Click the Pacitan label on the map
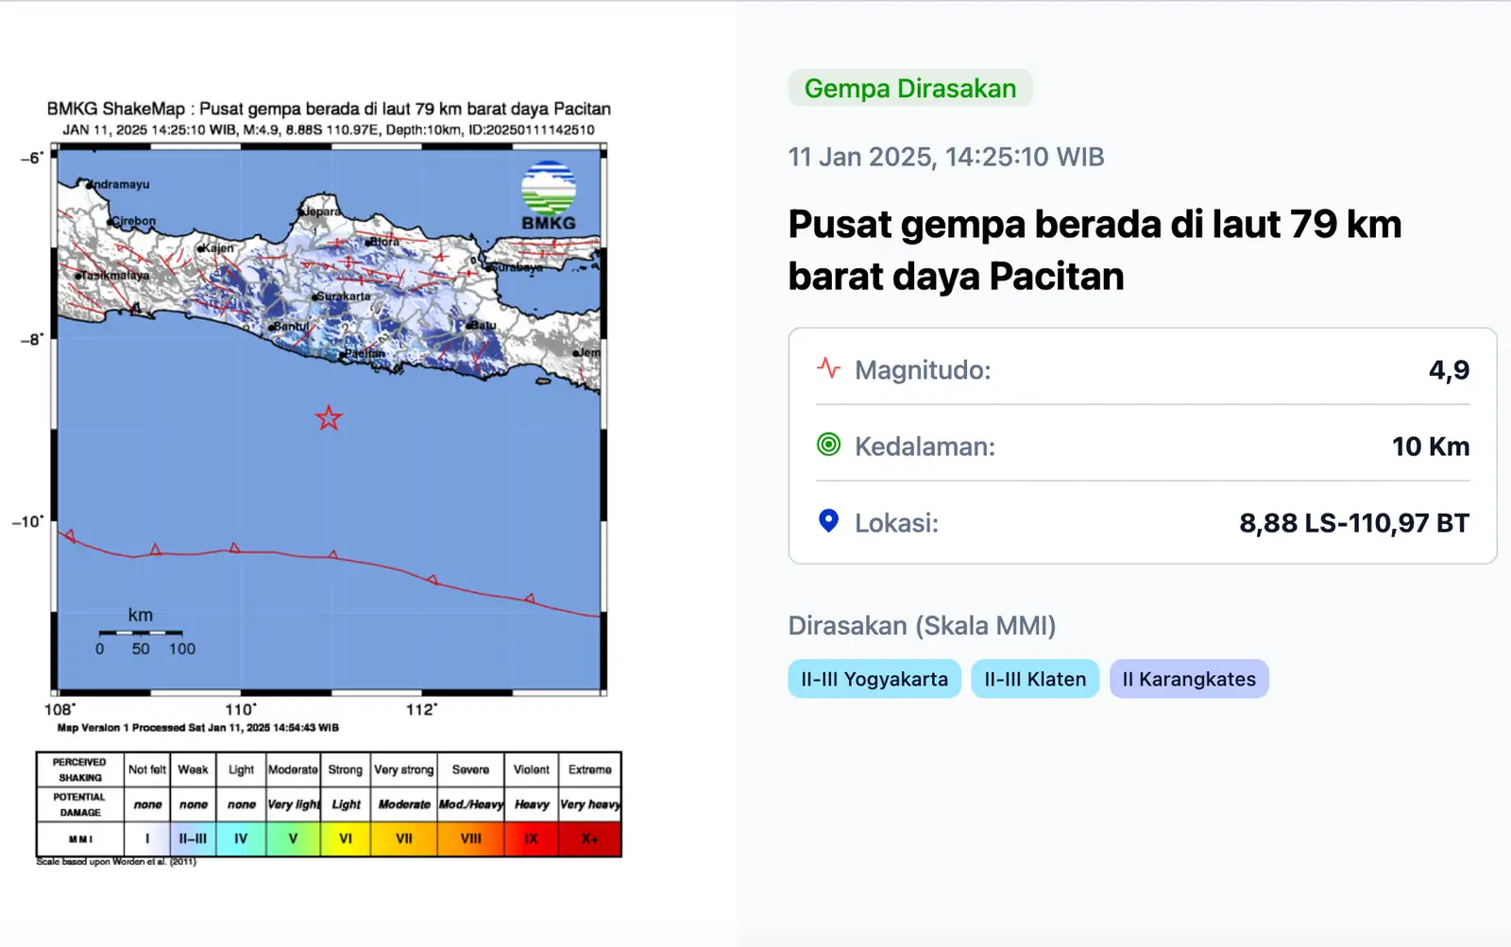This screenshot has width=1511, height=947. (365, 353)
